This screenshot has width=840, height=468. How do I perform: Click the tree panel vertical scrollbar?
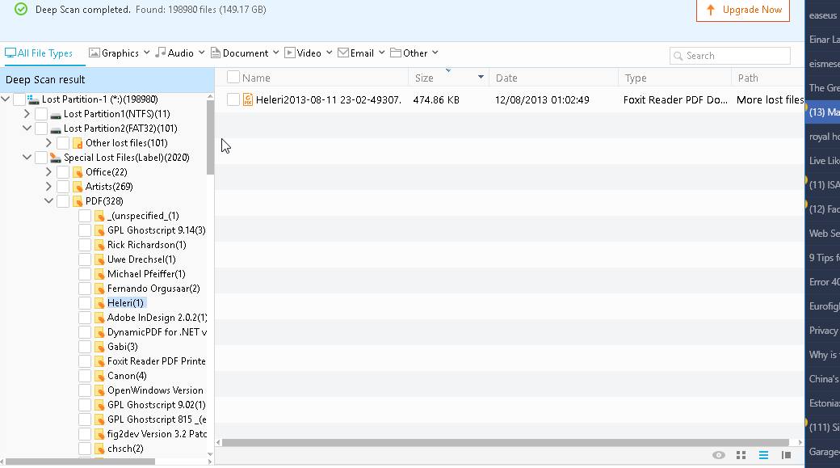tap(210, 137)
